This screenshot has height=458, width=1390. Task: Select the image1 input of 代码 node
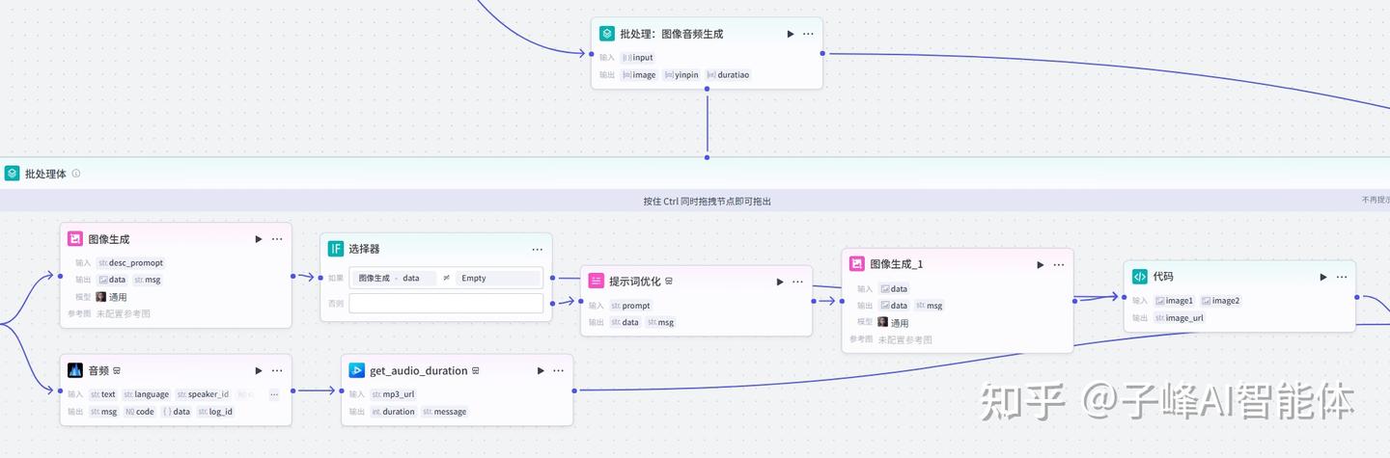coord(1175,301)
